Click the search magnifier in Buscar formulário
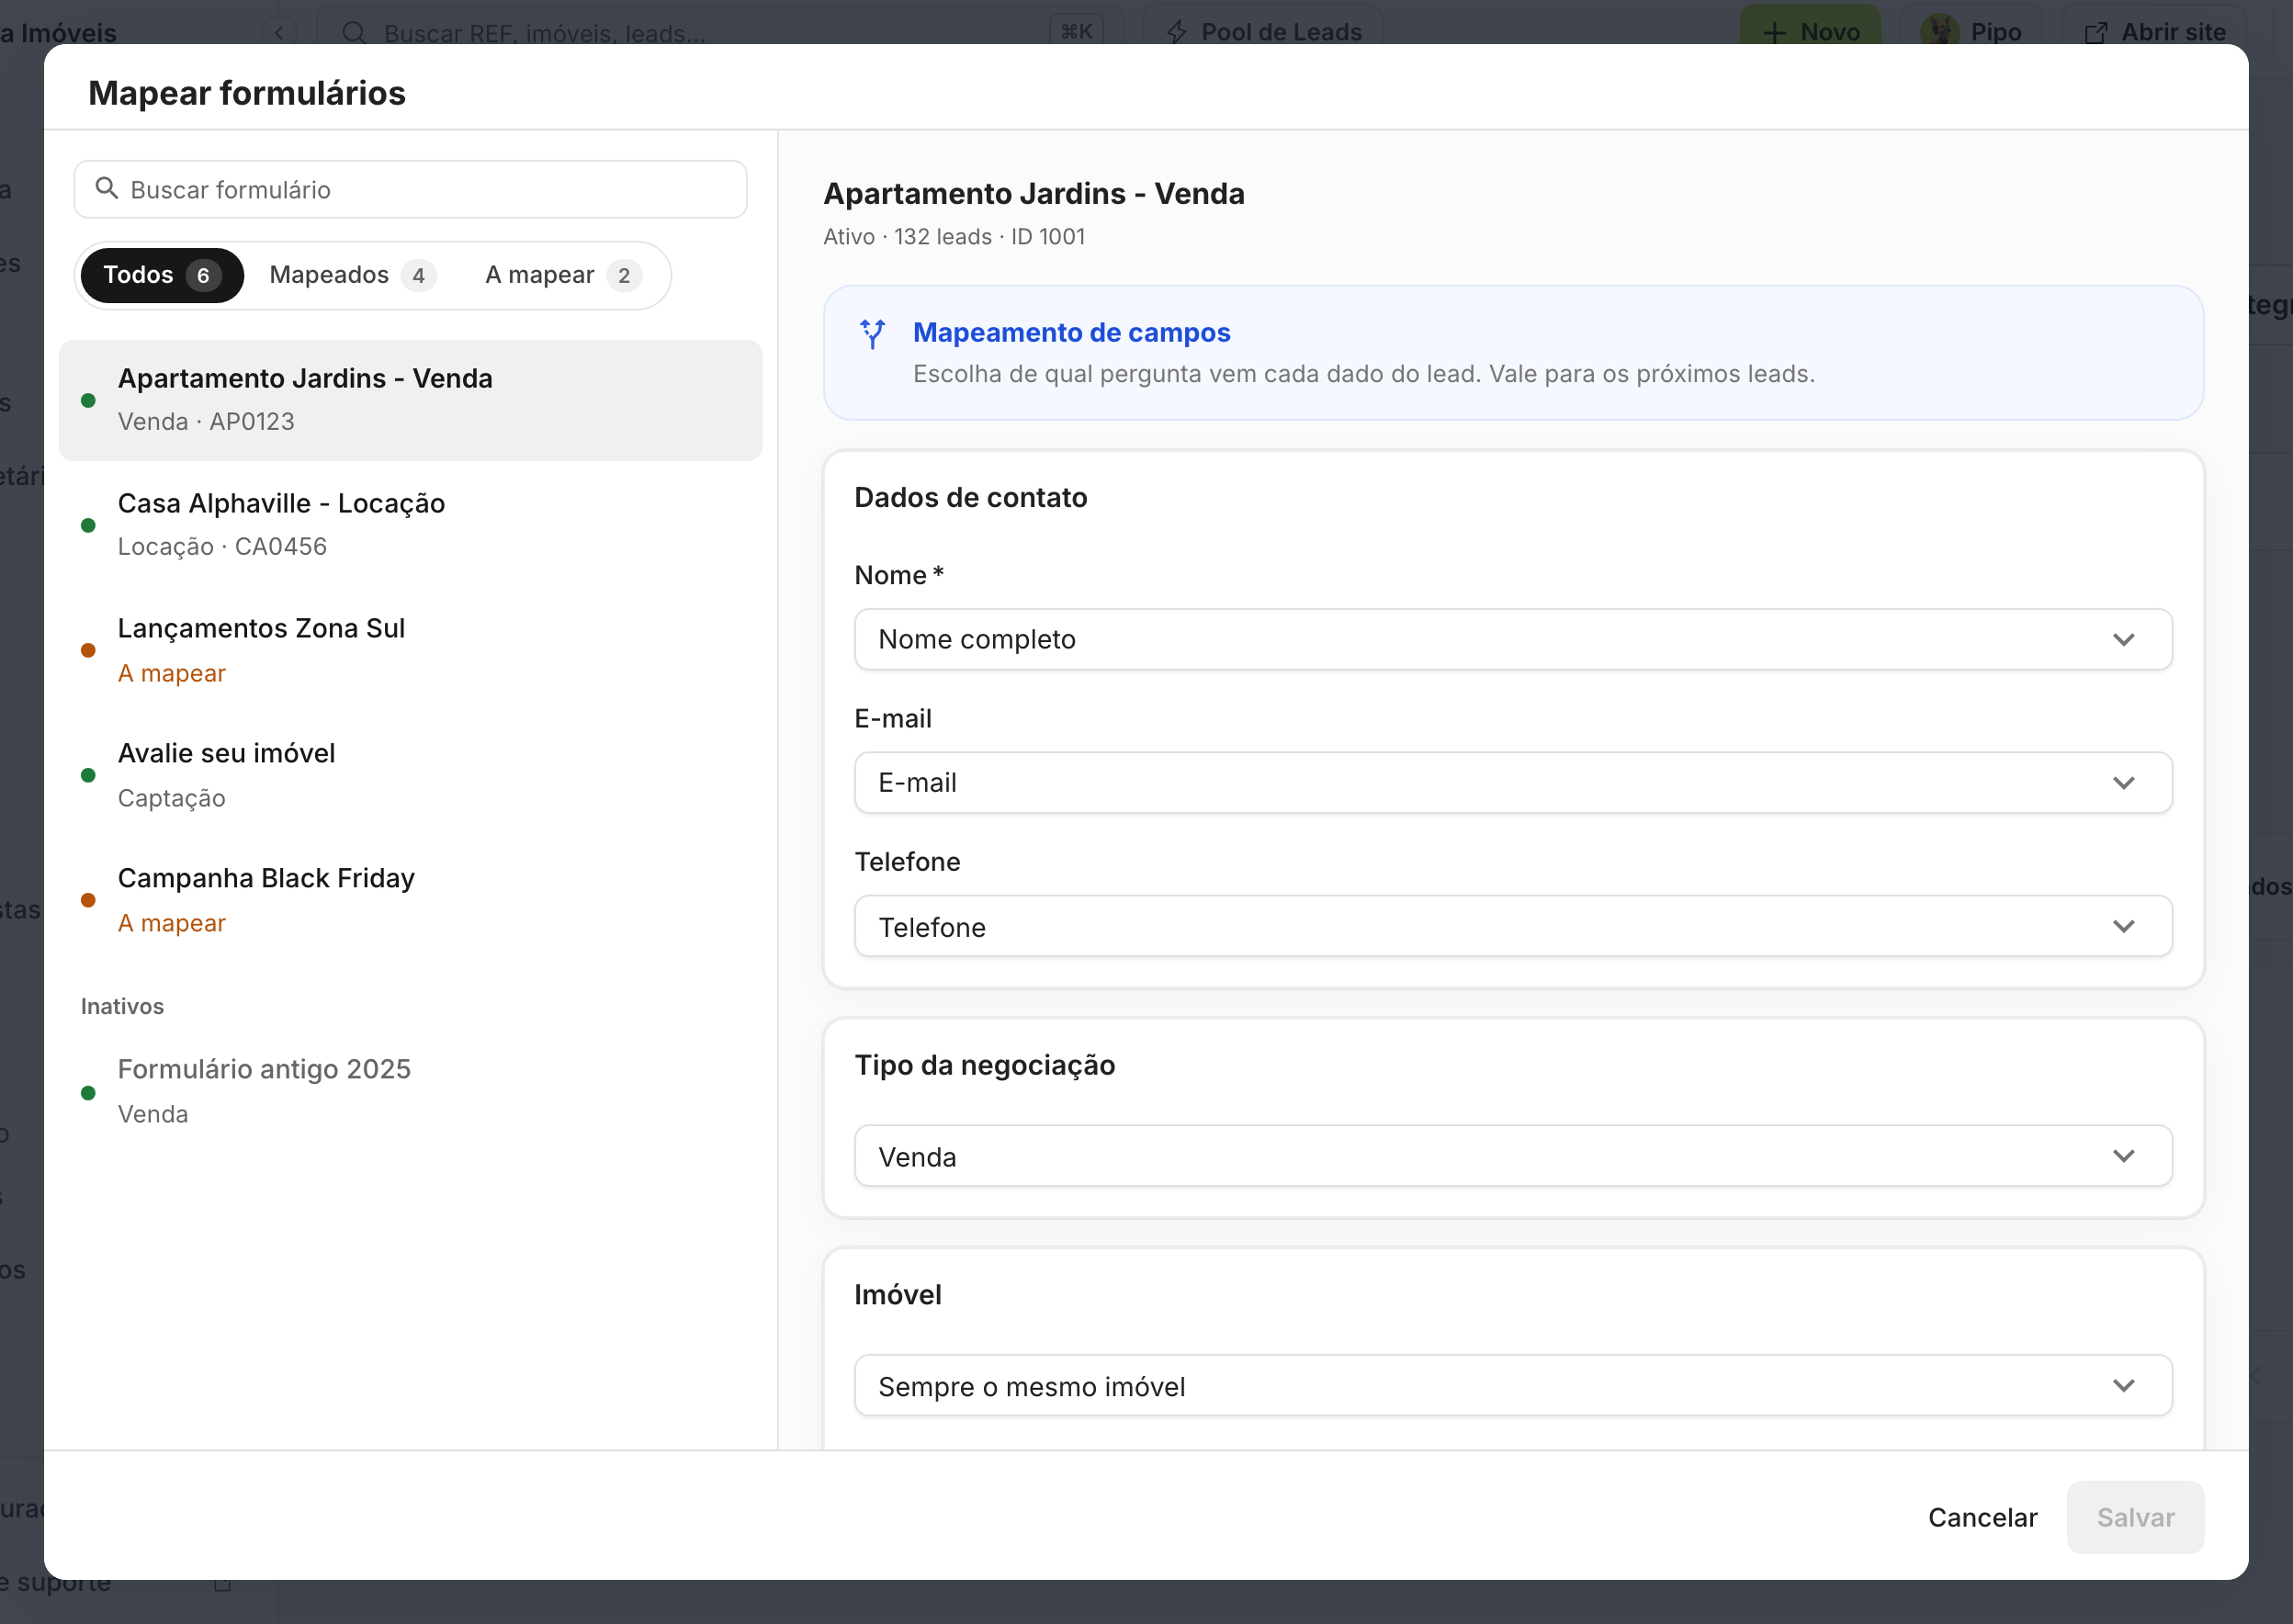 (x=106, y=188)
